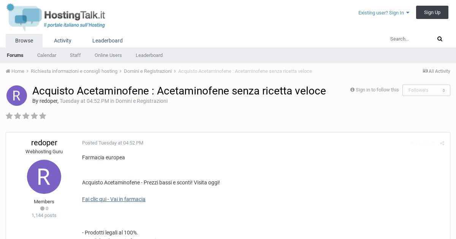Rate the topic with the first star
456x239 pixels.
point(9,116)
